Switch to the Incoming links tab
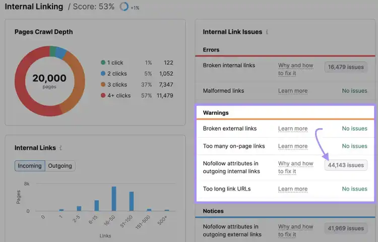This screenshot has width=378, height=242. (30, 166)
